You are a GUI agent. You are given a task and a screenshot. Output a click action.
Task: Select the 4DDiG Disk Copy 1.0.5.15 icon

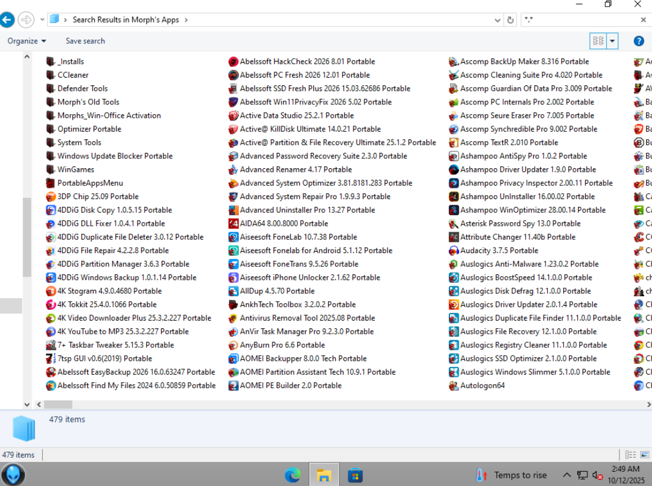tap(50, 210)
